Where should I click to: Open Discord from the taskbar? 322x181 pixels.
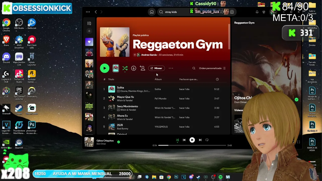(191, 177)
